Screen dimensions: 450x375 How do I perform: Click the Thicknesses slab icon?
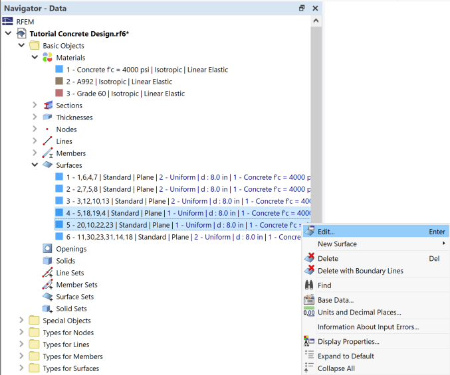pos(47,117)
